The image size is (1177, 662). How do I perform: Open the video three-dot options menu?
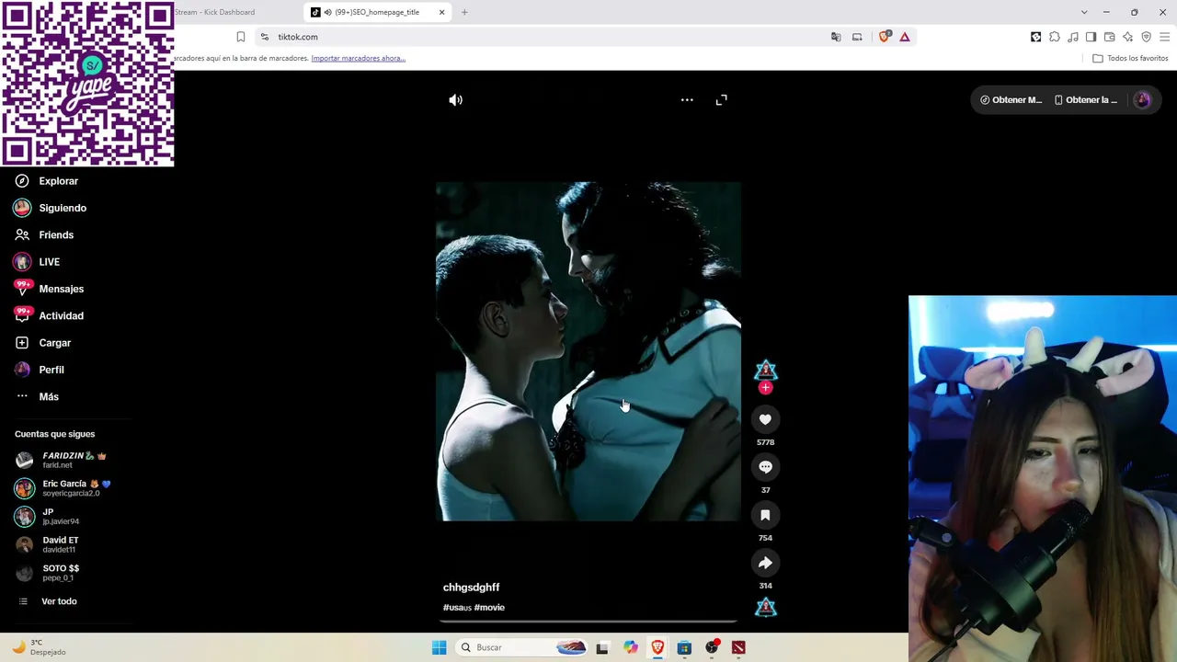[687, 100]
